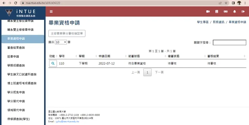Click the yyhu@tea.ntue.edu.tw email link
249x125 pixels.
click(x=68, y=122)
